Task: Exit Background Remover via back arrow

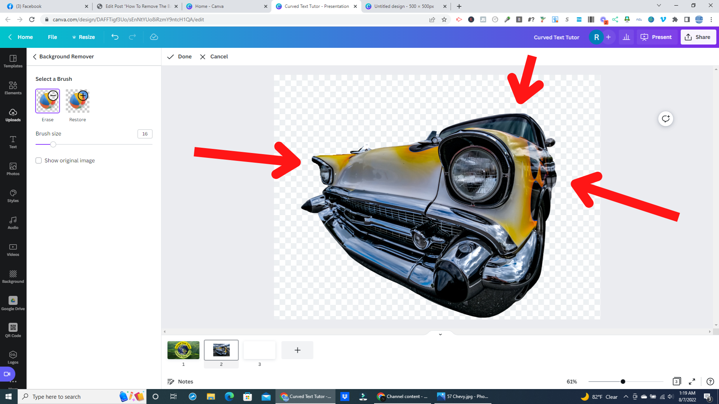Action: point(35,56)
